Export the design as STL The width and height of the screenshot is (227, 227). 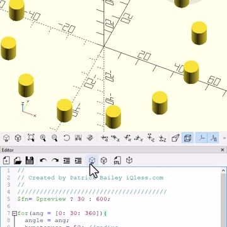[117, 161]
